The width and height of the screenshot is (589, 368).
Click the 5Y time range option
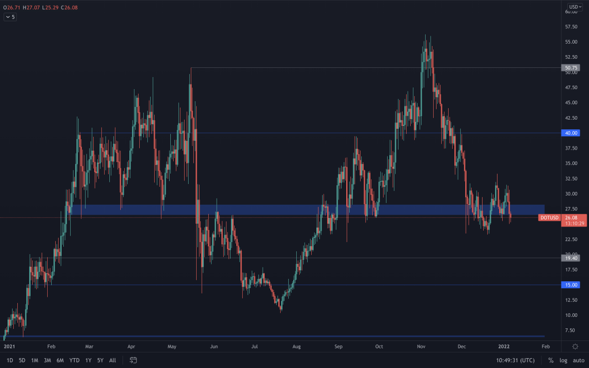click(x=100, y=360)
